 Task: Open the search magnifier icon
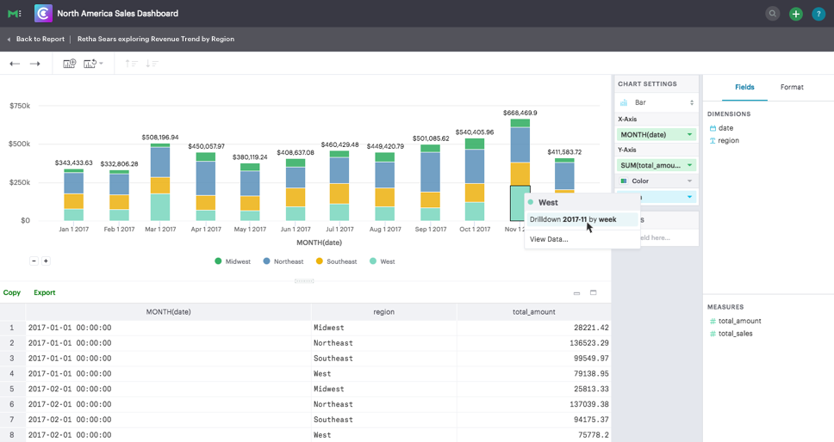tap(772, 14)
